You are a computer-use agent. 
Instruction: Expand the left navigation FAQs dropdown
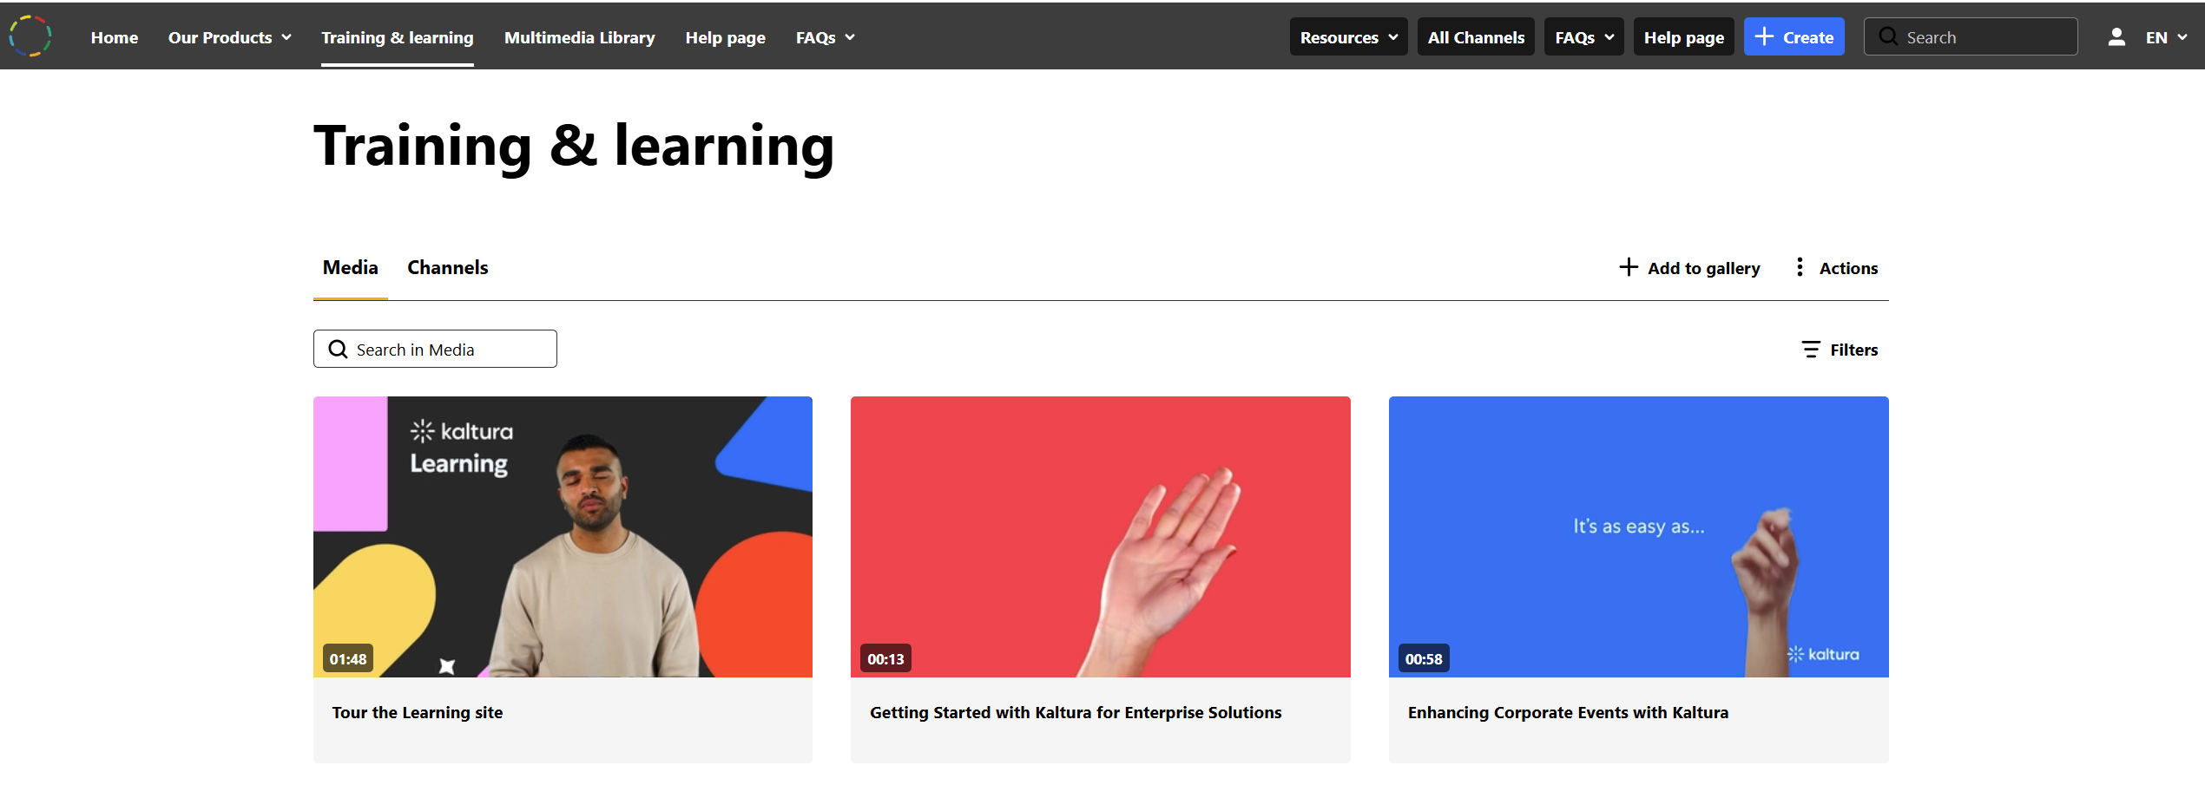(826, 37)
